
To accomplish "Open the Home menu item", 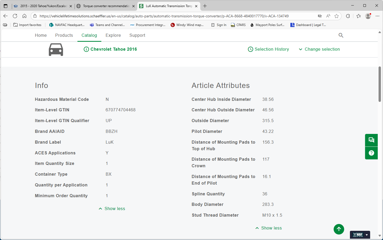I will pyautogui.click(x=41, y=35).
